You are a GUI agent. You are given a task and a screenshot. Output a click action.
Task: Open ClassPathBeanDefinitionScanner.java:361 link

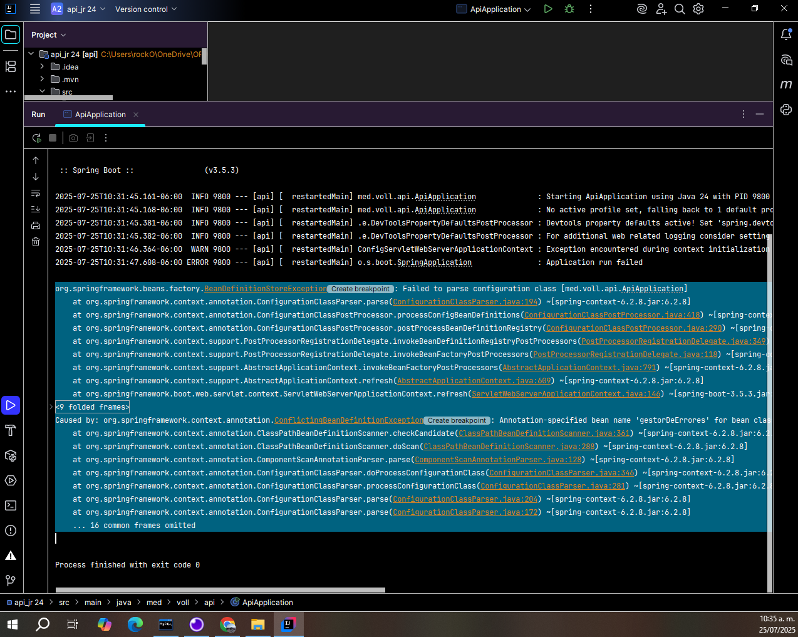point(544,433)
